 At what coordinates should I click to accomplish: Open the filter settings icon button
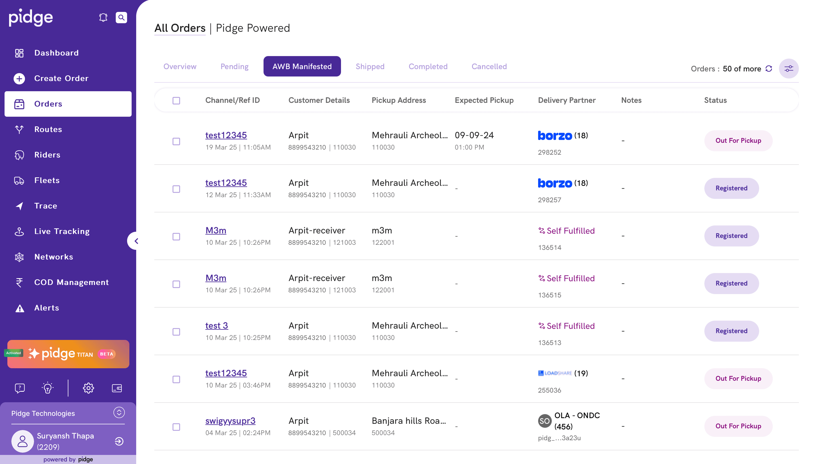point(789,69)
